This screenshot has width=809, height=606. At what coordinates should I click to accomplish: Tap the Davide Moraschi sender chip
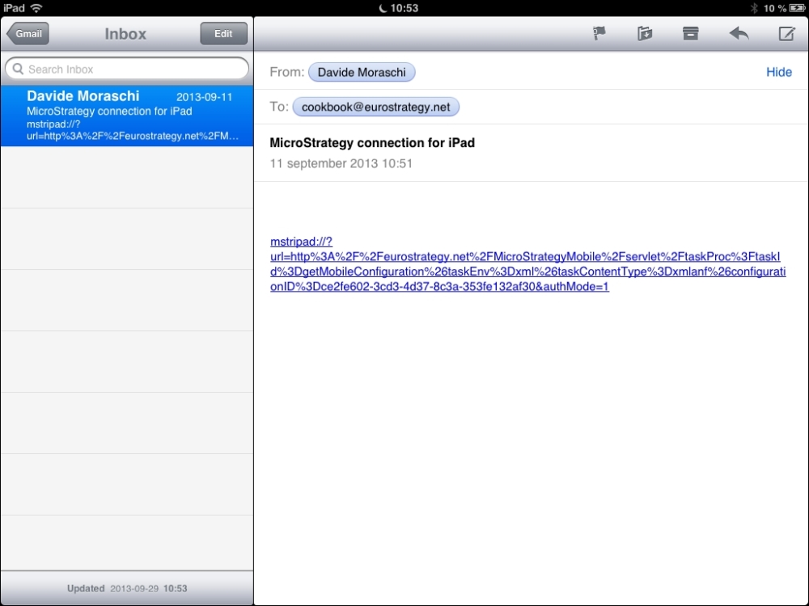pos(362,72)
